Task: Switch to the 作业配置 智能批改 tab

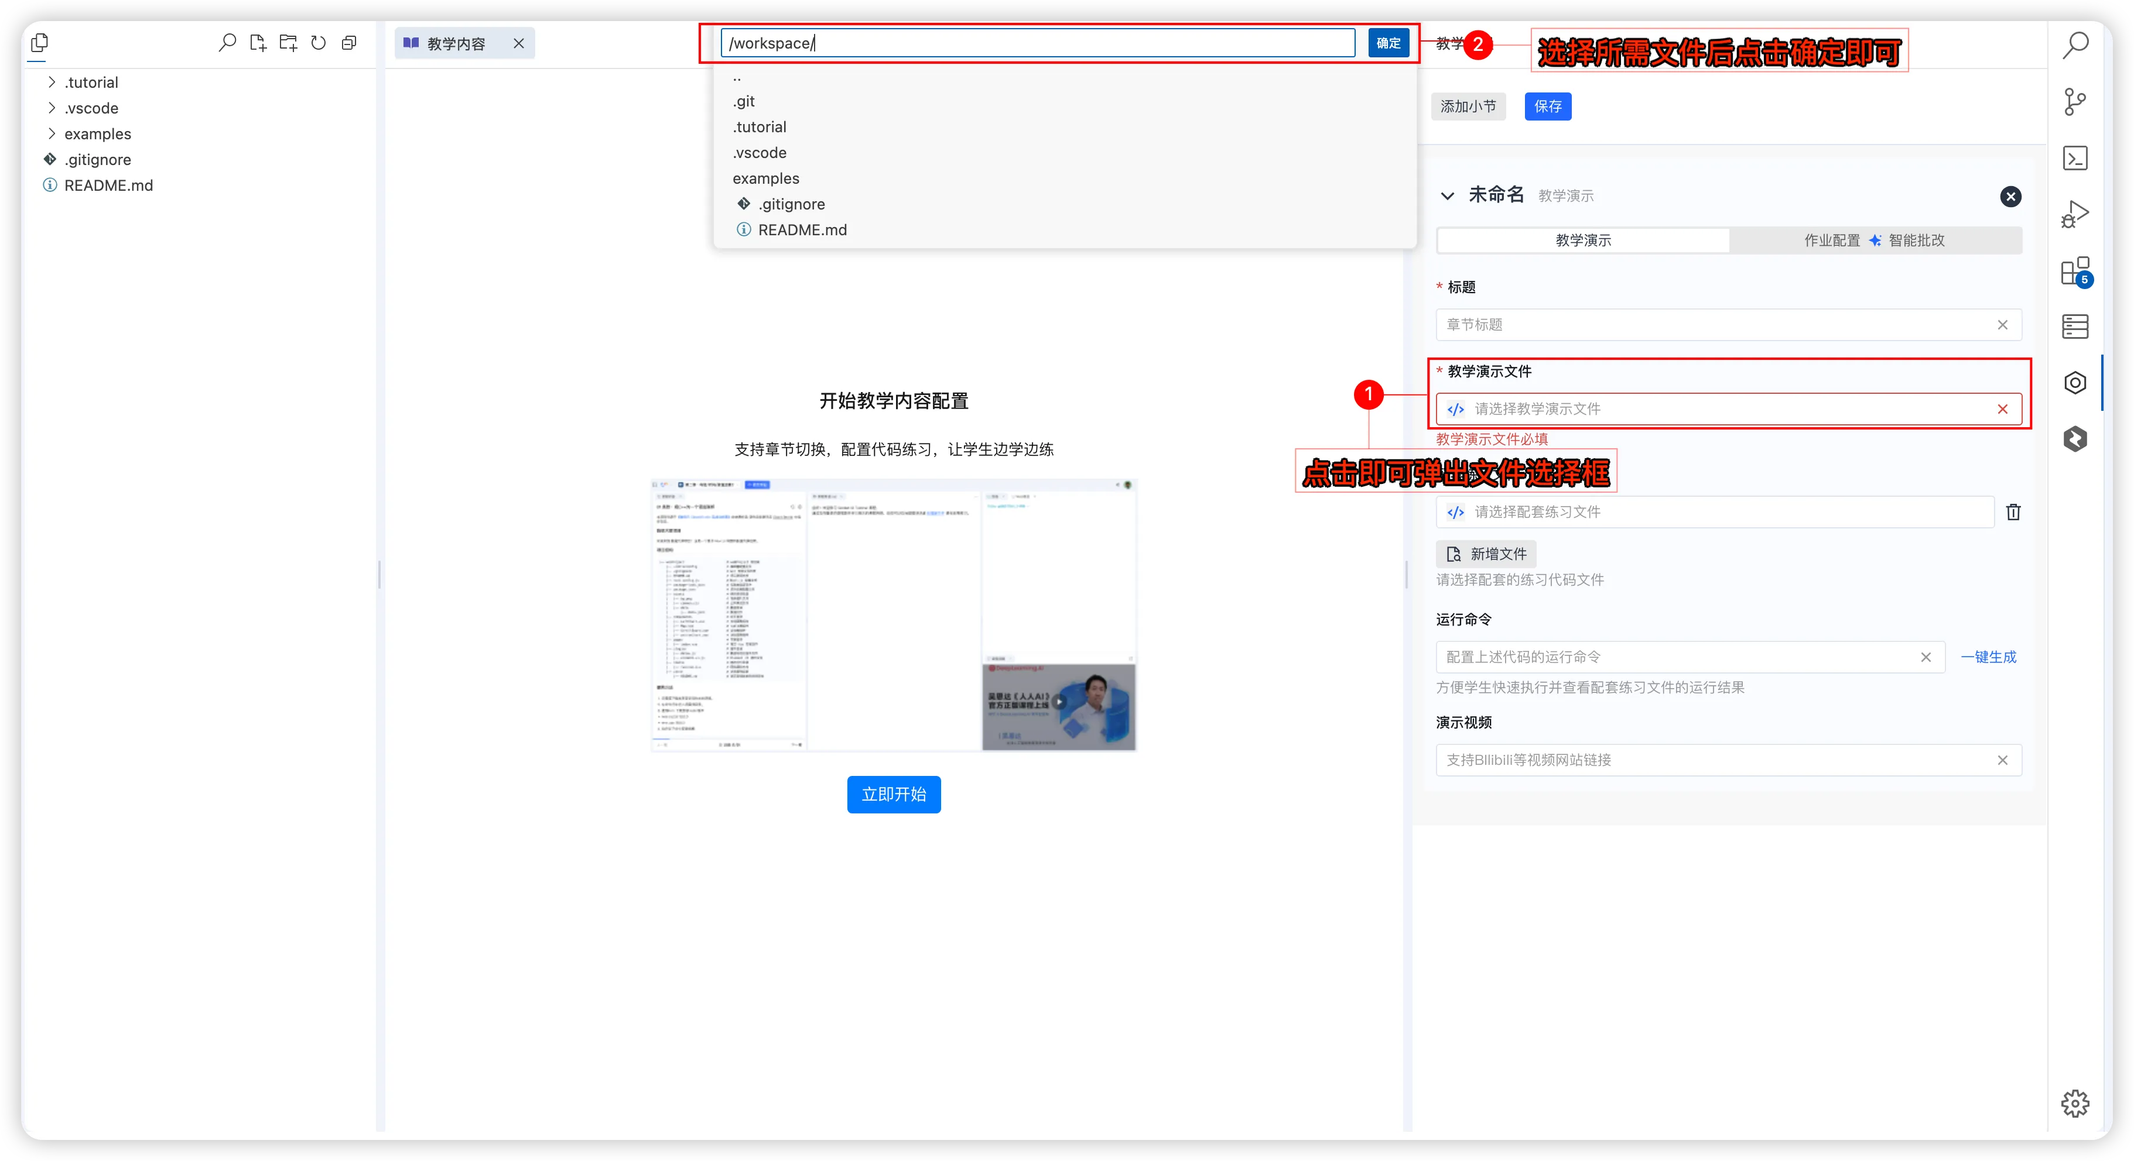Action: pyautogui.click(x=1874, y=240)
